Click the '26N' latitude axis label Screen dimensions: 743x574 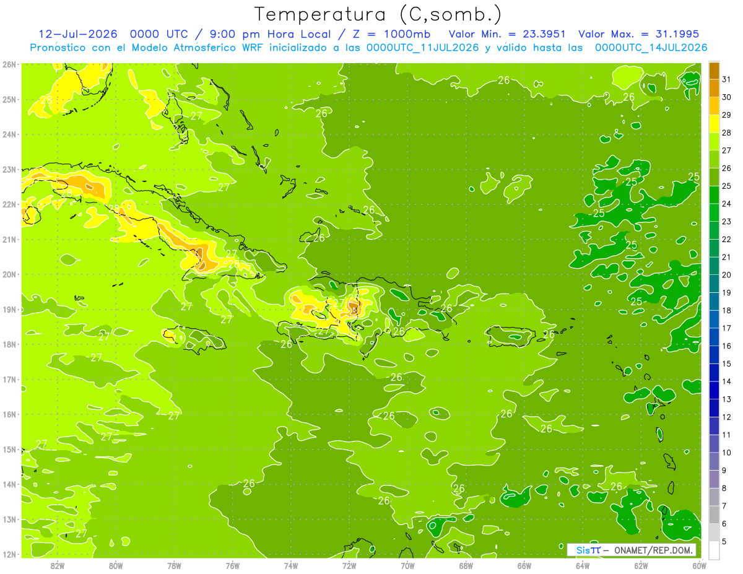click(x=9, y=64)
